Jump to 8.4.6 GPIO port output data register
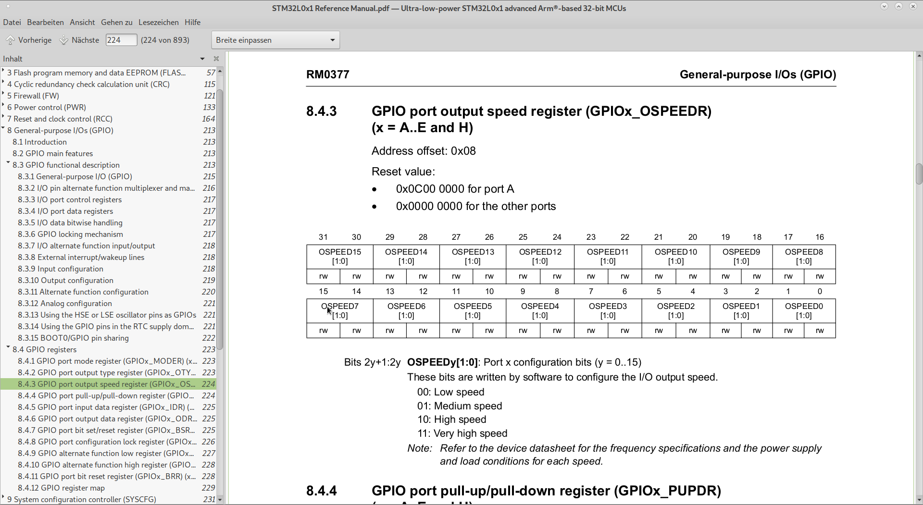This screenshot has width=923, height=505. tap(108, 419)
